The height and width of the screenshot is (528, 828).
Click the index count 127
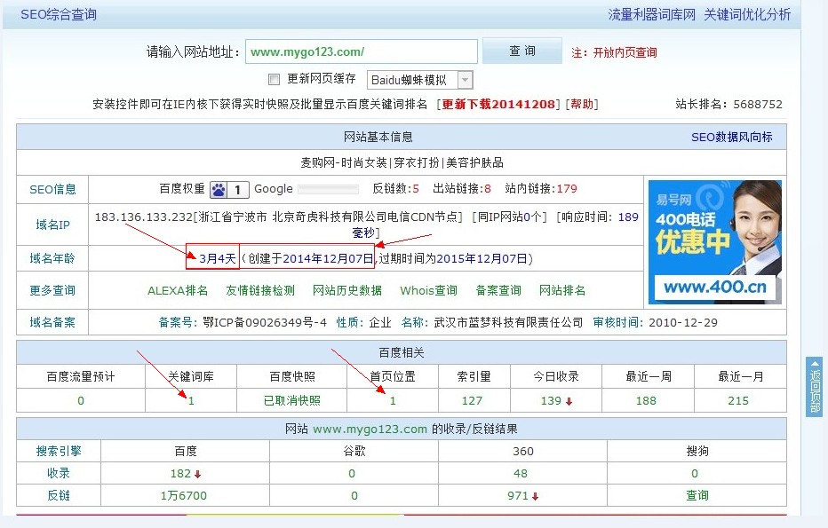(x=472, y=401)
